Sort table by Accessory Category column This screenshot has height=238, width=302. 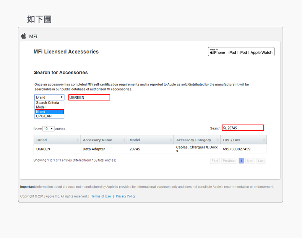click(x=196, y=140)
